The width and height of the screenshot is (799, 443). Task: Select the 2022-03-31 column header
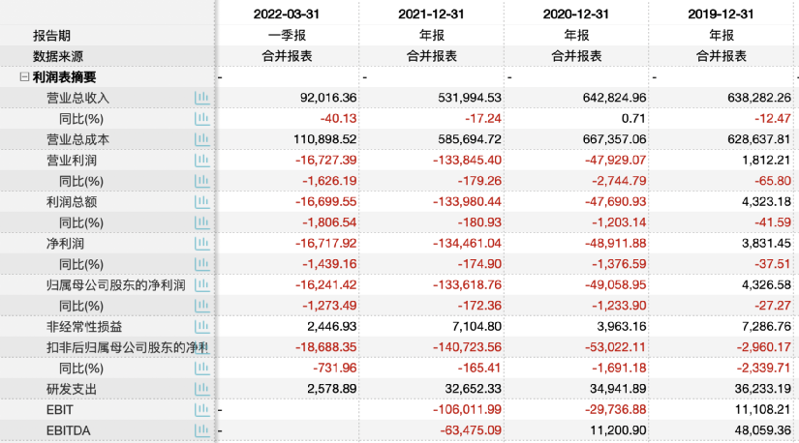(x=288, y=14)
